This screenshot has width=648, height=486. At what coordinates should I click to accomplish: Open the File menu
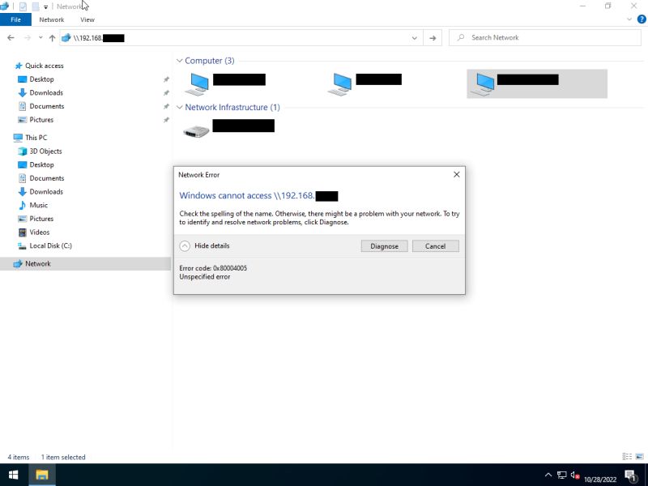(x=15, y=19)
